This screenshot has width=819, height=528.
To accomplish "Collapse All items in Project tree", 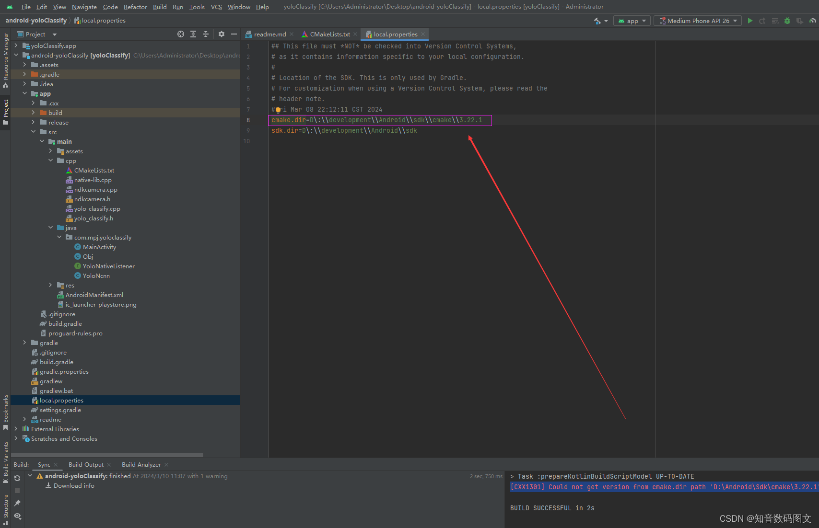I will [206, 34].
